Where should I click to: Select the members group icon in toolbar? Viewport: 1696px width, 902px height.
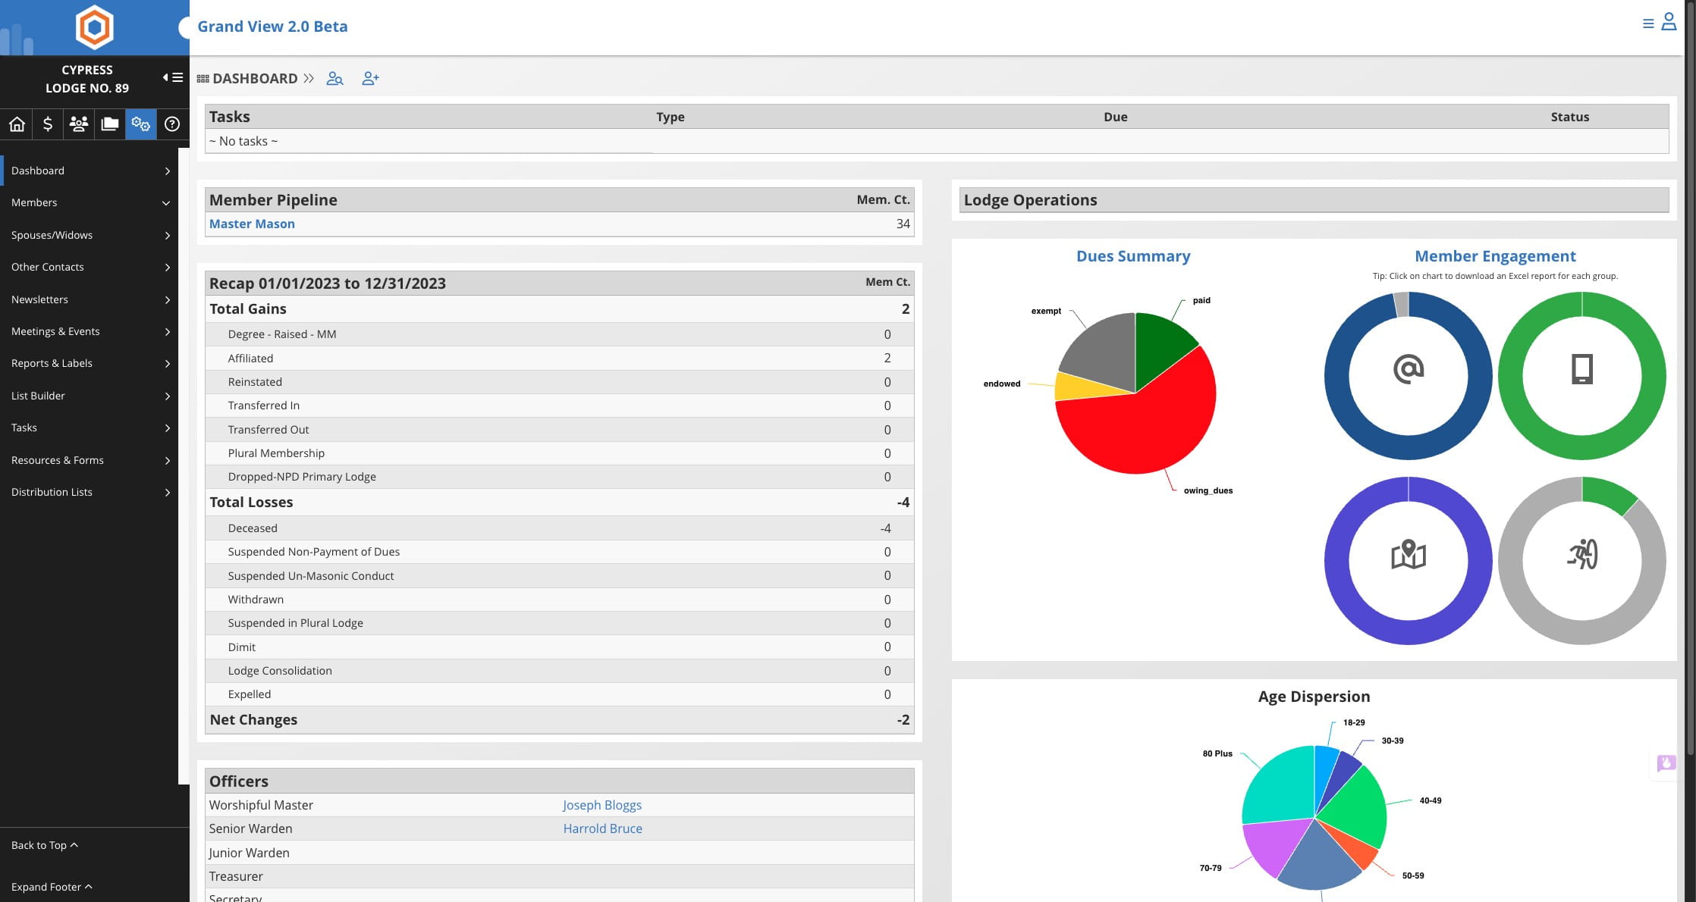pyautogui.click(x=79, y=124)
